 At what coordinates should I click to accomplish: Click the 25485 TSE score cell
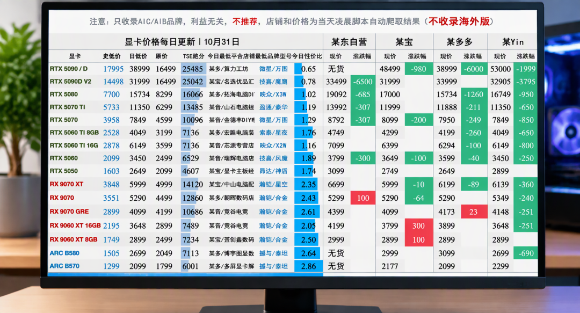(193, 69)
